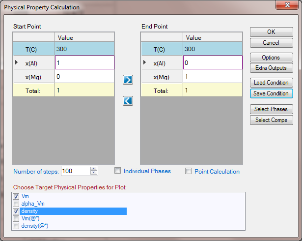Click the right arrow copy-to-end-point icon
The width and height of the screenshot is (302, 241).
pyautogui.click(x=128, y=80)
